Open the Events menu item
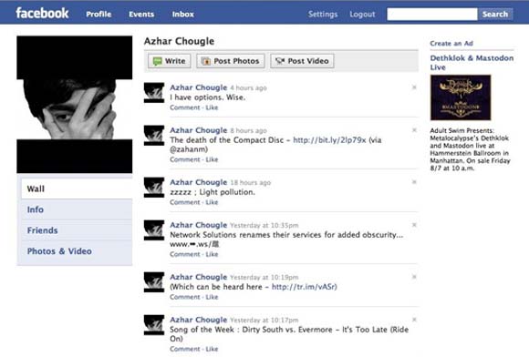 [x=141, y=15]
